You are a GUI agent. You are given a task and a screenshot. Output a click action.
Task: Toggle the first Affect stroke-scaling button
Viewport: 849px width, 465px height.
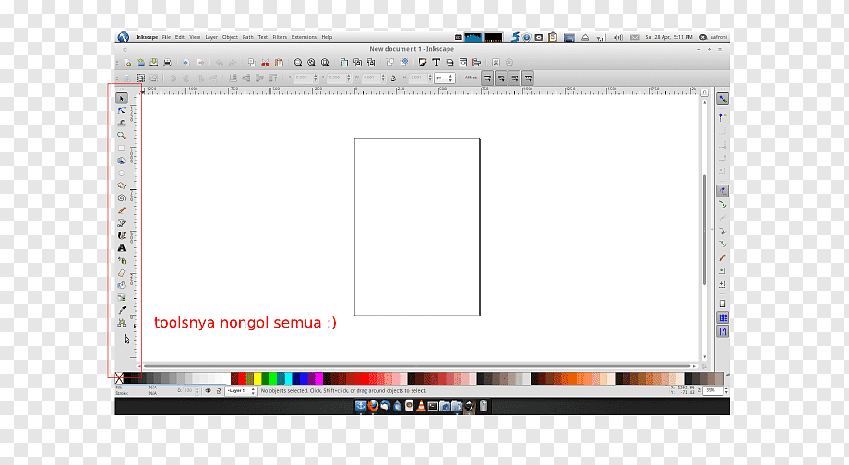pyautogui.click(x=487, y=78)
